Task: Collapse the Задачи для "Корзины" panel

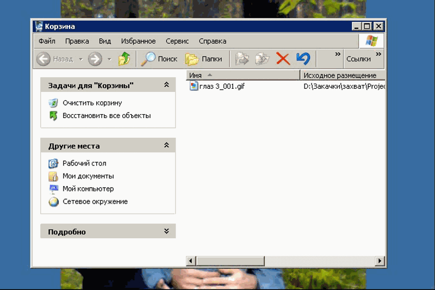Action: [x=166, y=85]
